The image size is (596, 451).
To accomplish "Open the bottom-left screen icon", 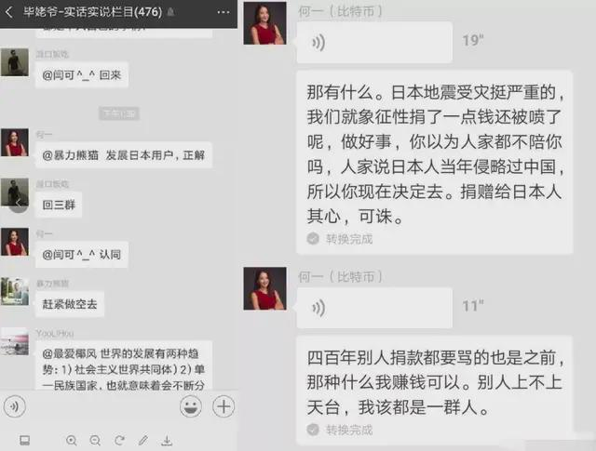I will [x=25, y=441].
